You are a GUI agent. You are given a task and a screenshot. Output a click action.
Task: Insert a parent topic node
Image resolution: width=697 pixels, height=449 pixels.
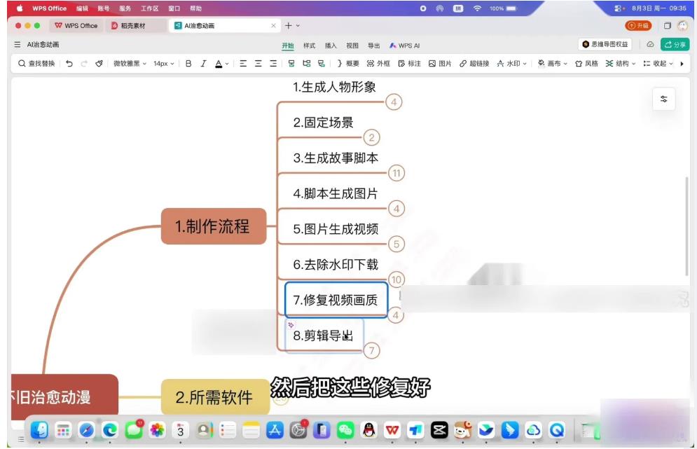322,64
